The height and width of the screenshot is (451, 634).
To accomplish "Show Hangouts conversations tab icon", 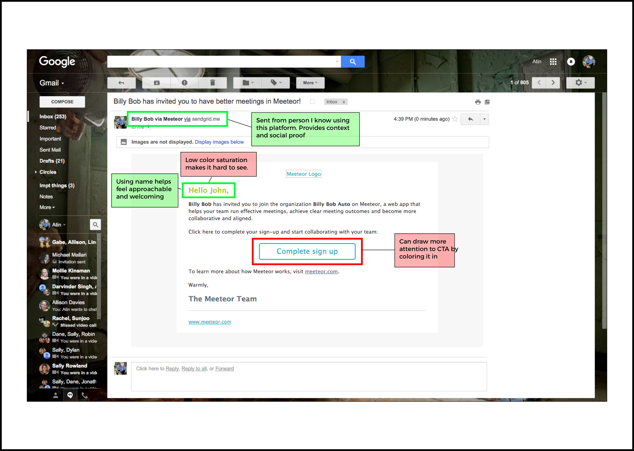I will pos(70,395).
